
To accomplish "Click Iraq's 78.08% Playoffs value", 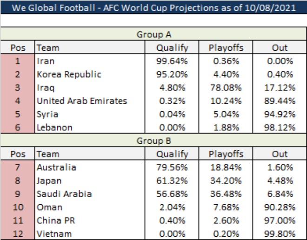I will [x=226, y=87].
